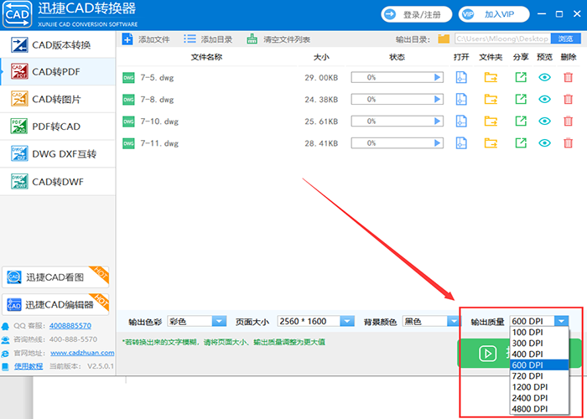Image resolution: width=587 pixels, height=419 pixels.
Task: Start conversion progress bar for 7-11.dwg
Action: 397,143
